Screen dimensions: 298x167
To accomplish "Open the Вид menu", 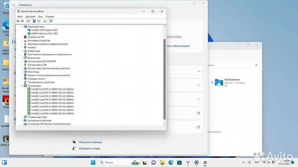I will coord(40,16).
